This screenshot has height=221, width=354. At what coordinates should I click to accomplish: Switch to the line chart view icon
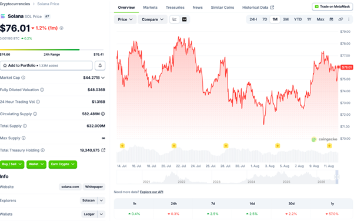[x=175, y=19]
